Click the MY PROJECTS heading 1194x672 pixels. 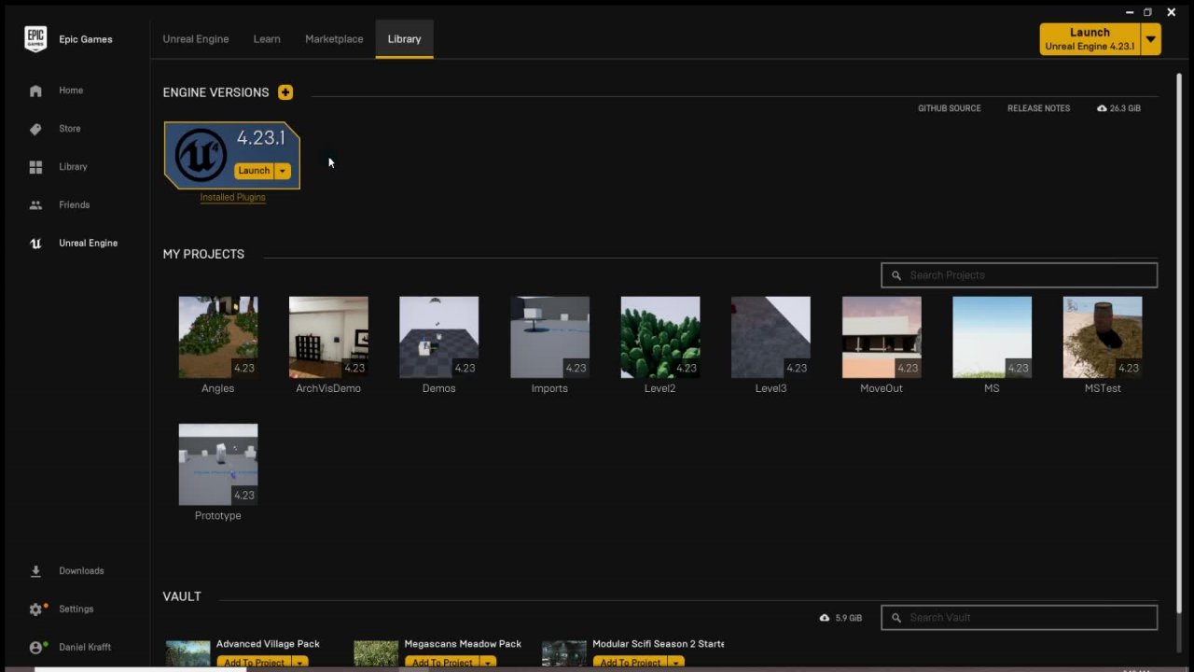203,254
